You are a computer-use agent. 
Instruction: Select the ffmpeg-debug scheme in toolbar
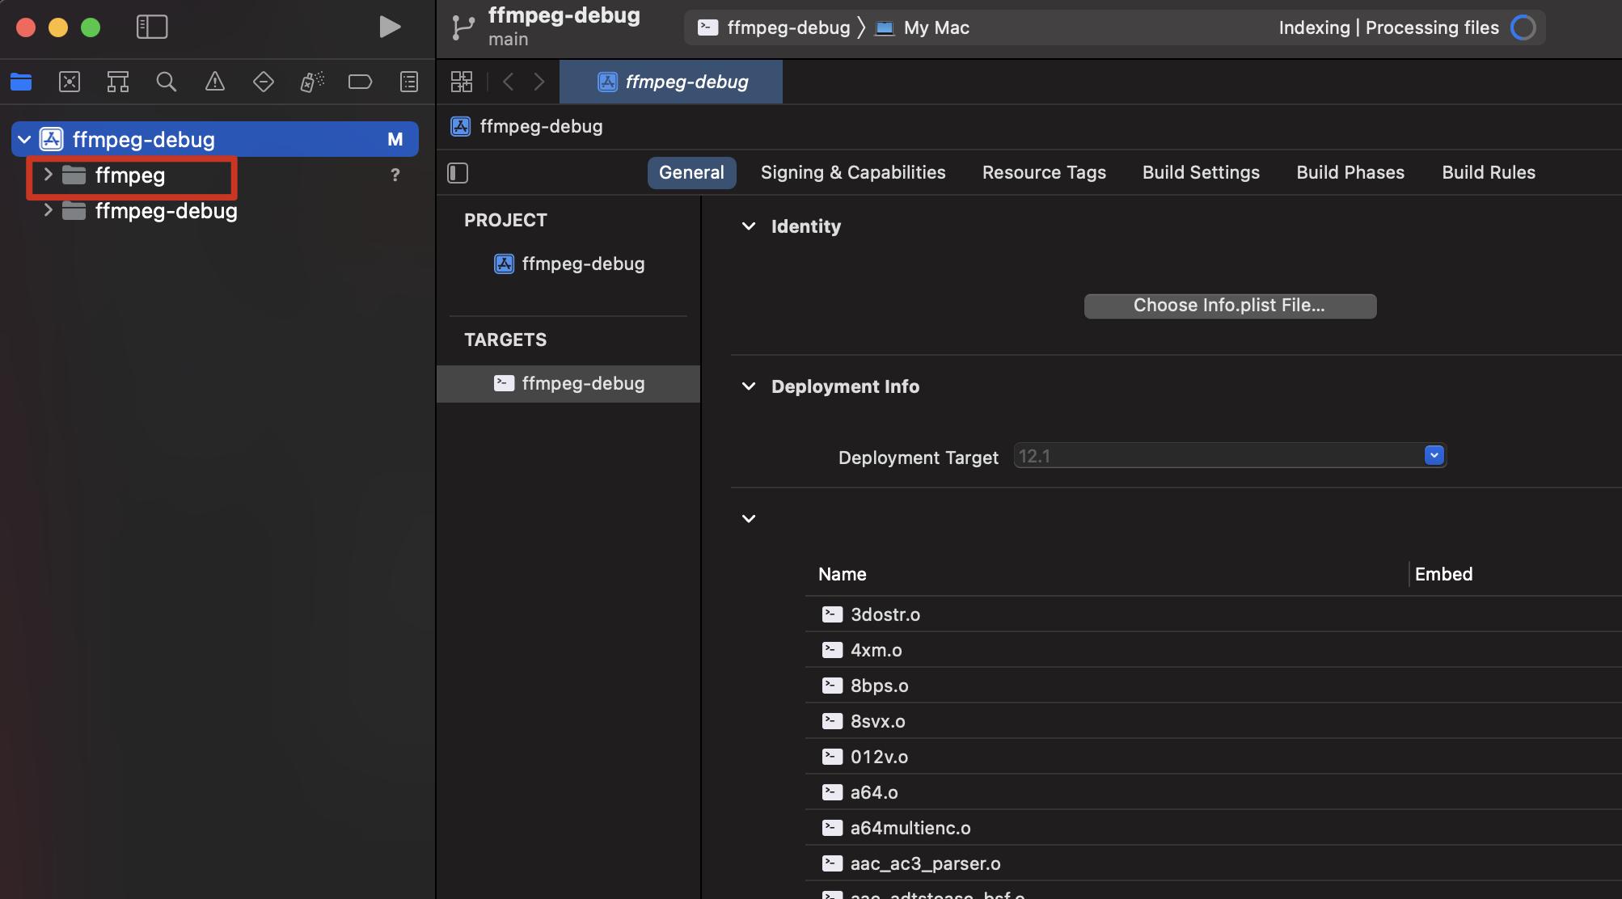point(774,27)
